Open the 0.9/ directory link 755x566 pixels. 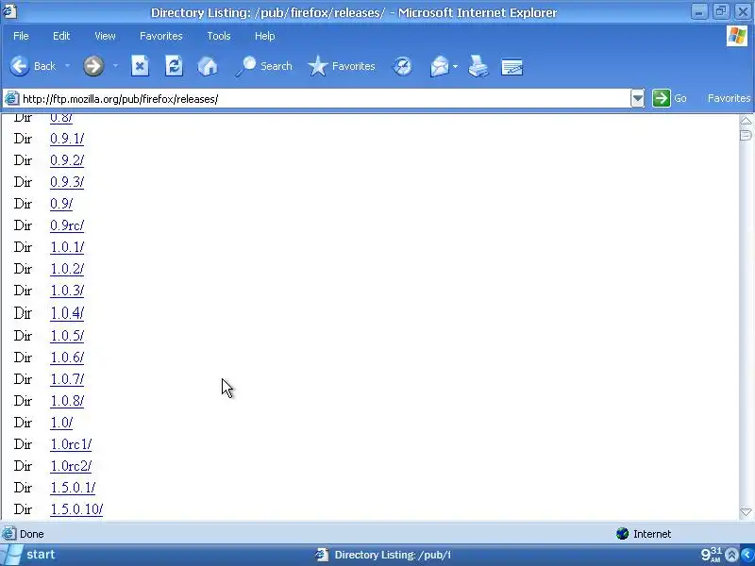pyautogui.click(x=61, y=204)
